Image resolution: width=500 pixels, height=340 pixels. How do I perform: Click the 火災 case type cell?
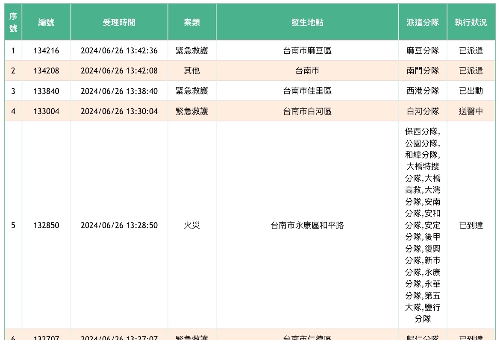click(192, 226)
